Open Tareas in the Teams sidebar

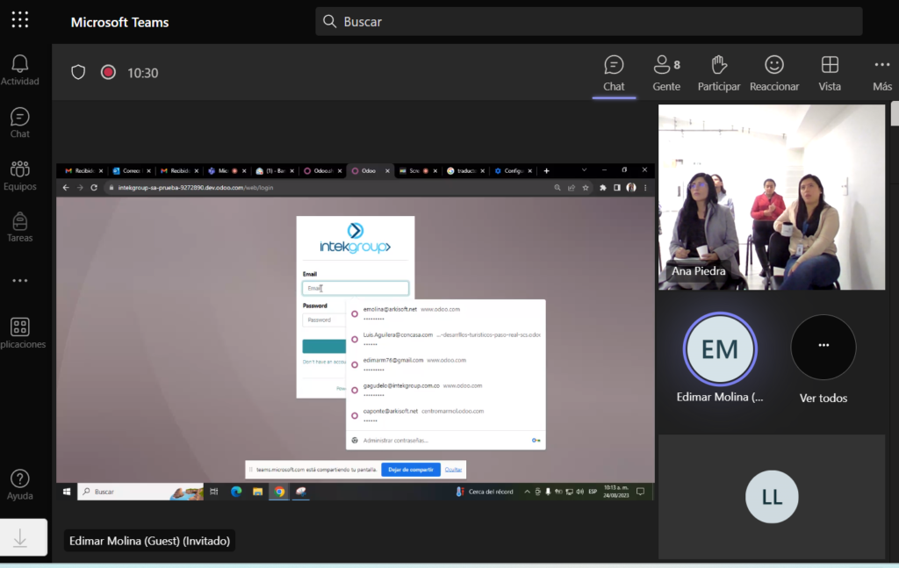(20, 227)
